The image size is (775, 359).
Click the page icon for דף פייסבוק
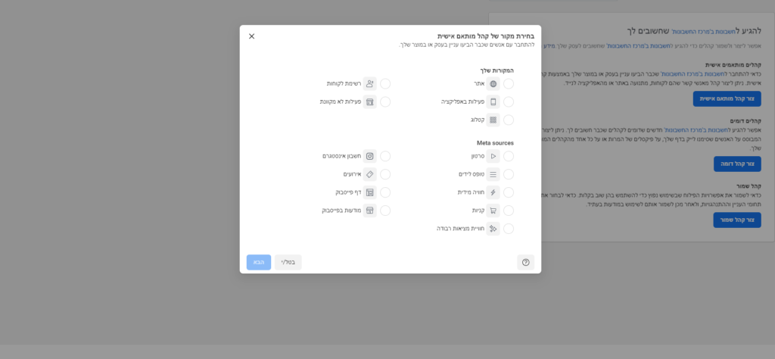[369, 192]
